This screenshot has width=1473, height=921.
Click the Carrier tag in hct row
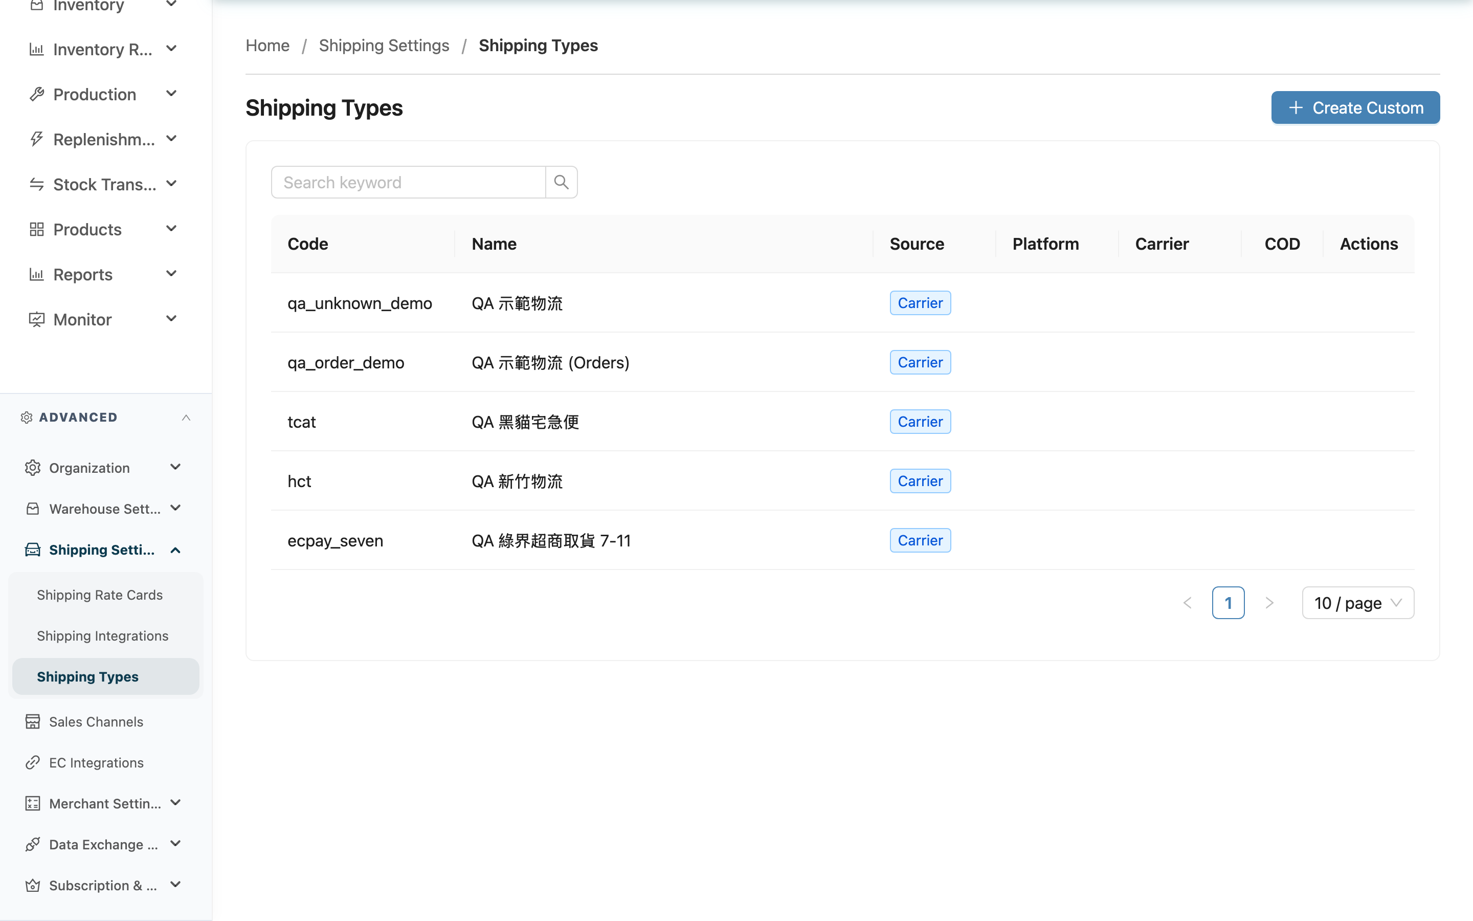tap(920, 481)
